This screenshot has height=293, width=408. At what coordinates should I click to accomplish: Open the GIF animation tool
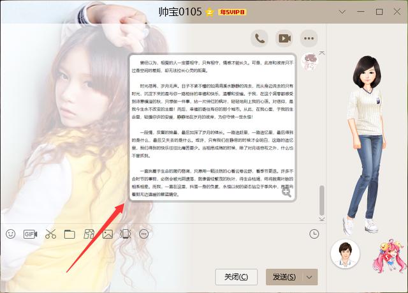(x=30, y=234)
